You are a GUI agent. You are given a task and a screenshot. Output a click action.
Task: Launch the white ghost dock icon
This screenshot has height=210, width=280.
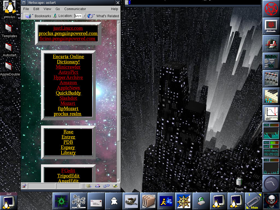[x=114, y=201]
